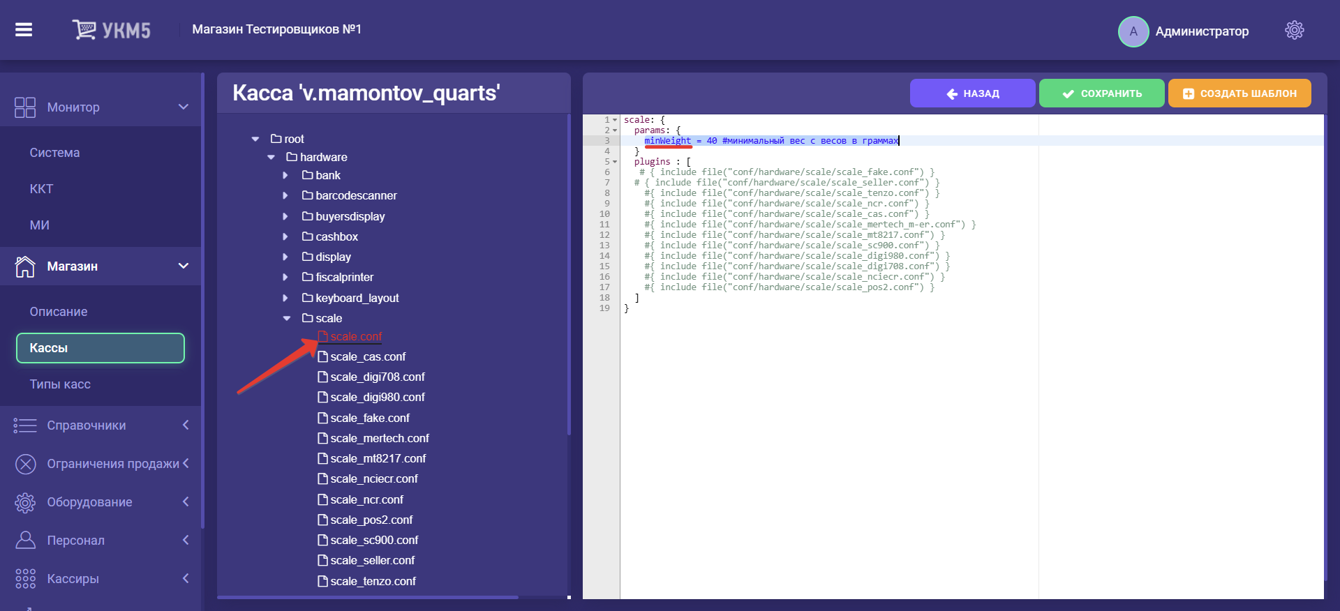Click the display folder icon

pyautogui.click(x=308, y=257)
